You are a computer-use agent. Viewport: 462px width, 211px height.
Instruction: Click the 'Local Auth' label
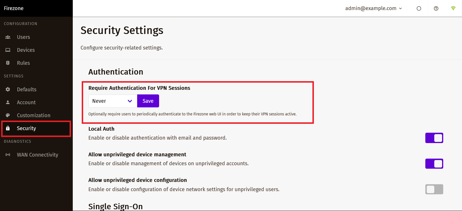click(101, 129)
